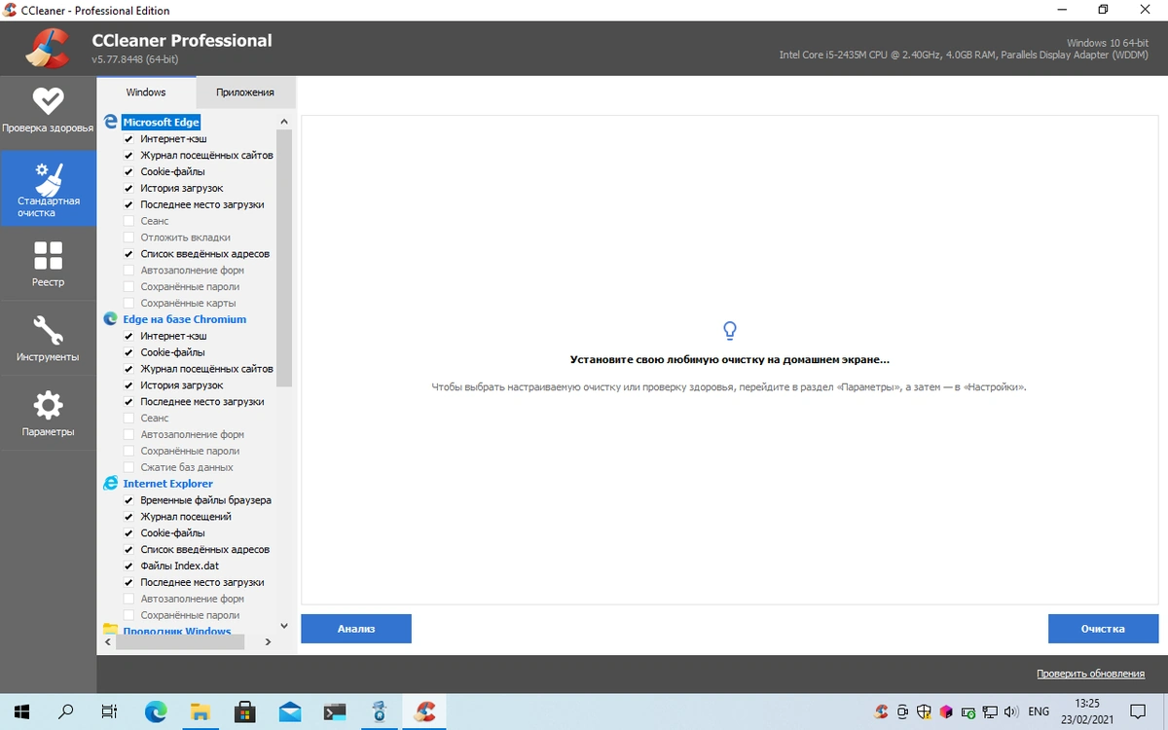Click the JetBrains tray icon
Screen dimensions: 1168x730
coord(946,712)
